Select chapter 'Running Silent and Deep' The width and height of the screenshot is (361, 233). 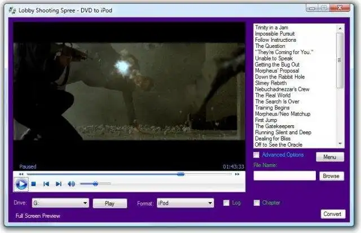click(x=283, y=133)
